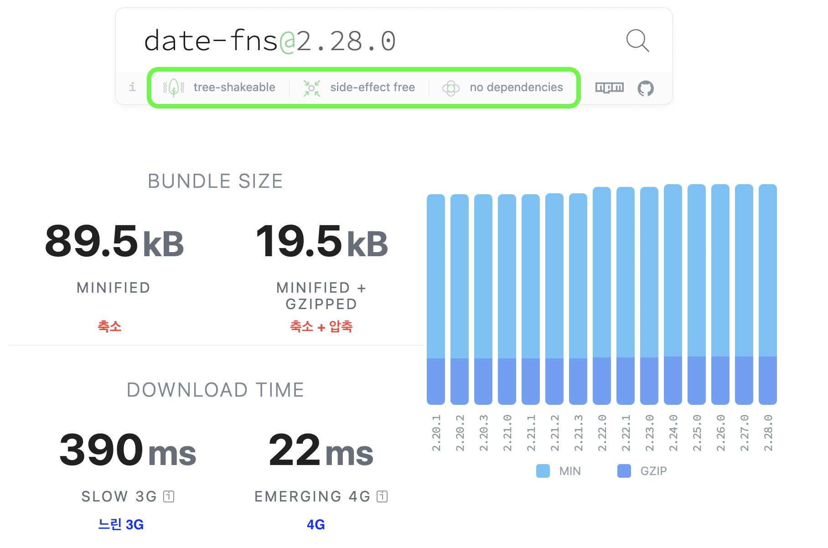Click the 22 ms download time value
The width and height of the screenshot is (828, 548).
click(x=321, y=450)
